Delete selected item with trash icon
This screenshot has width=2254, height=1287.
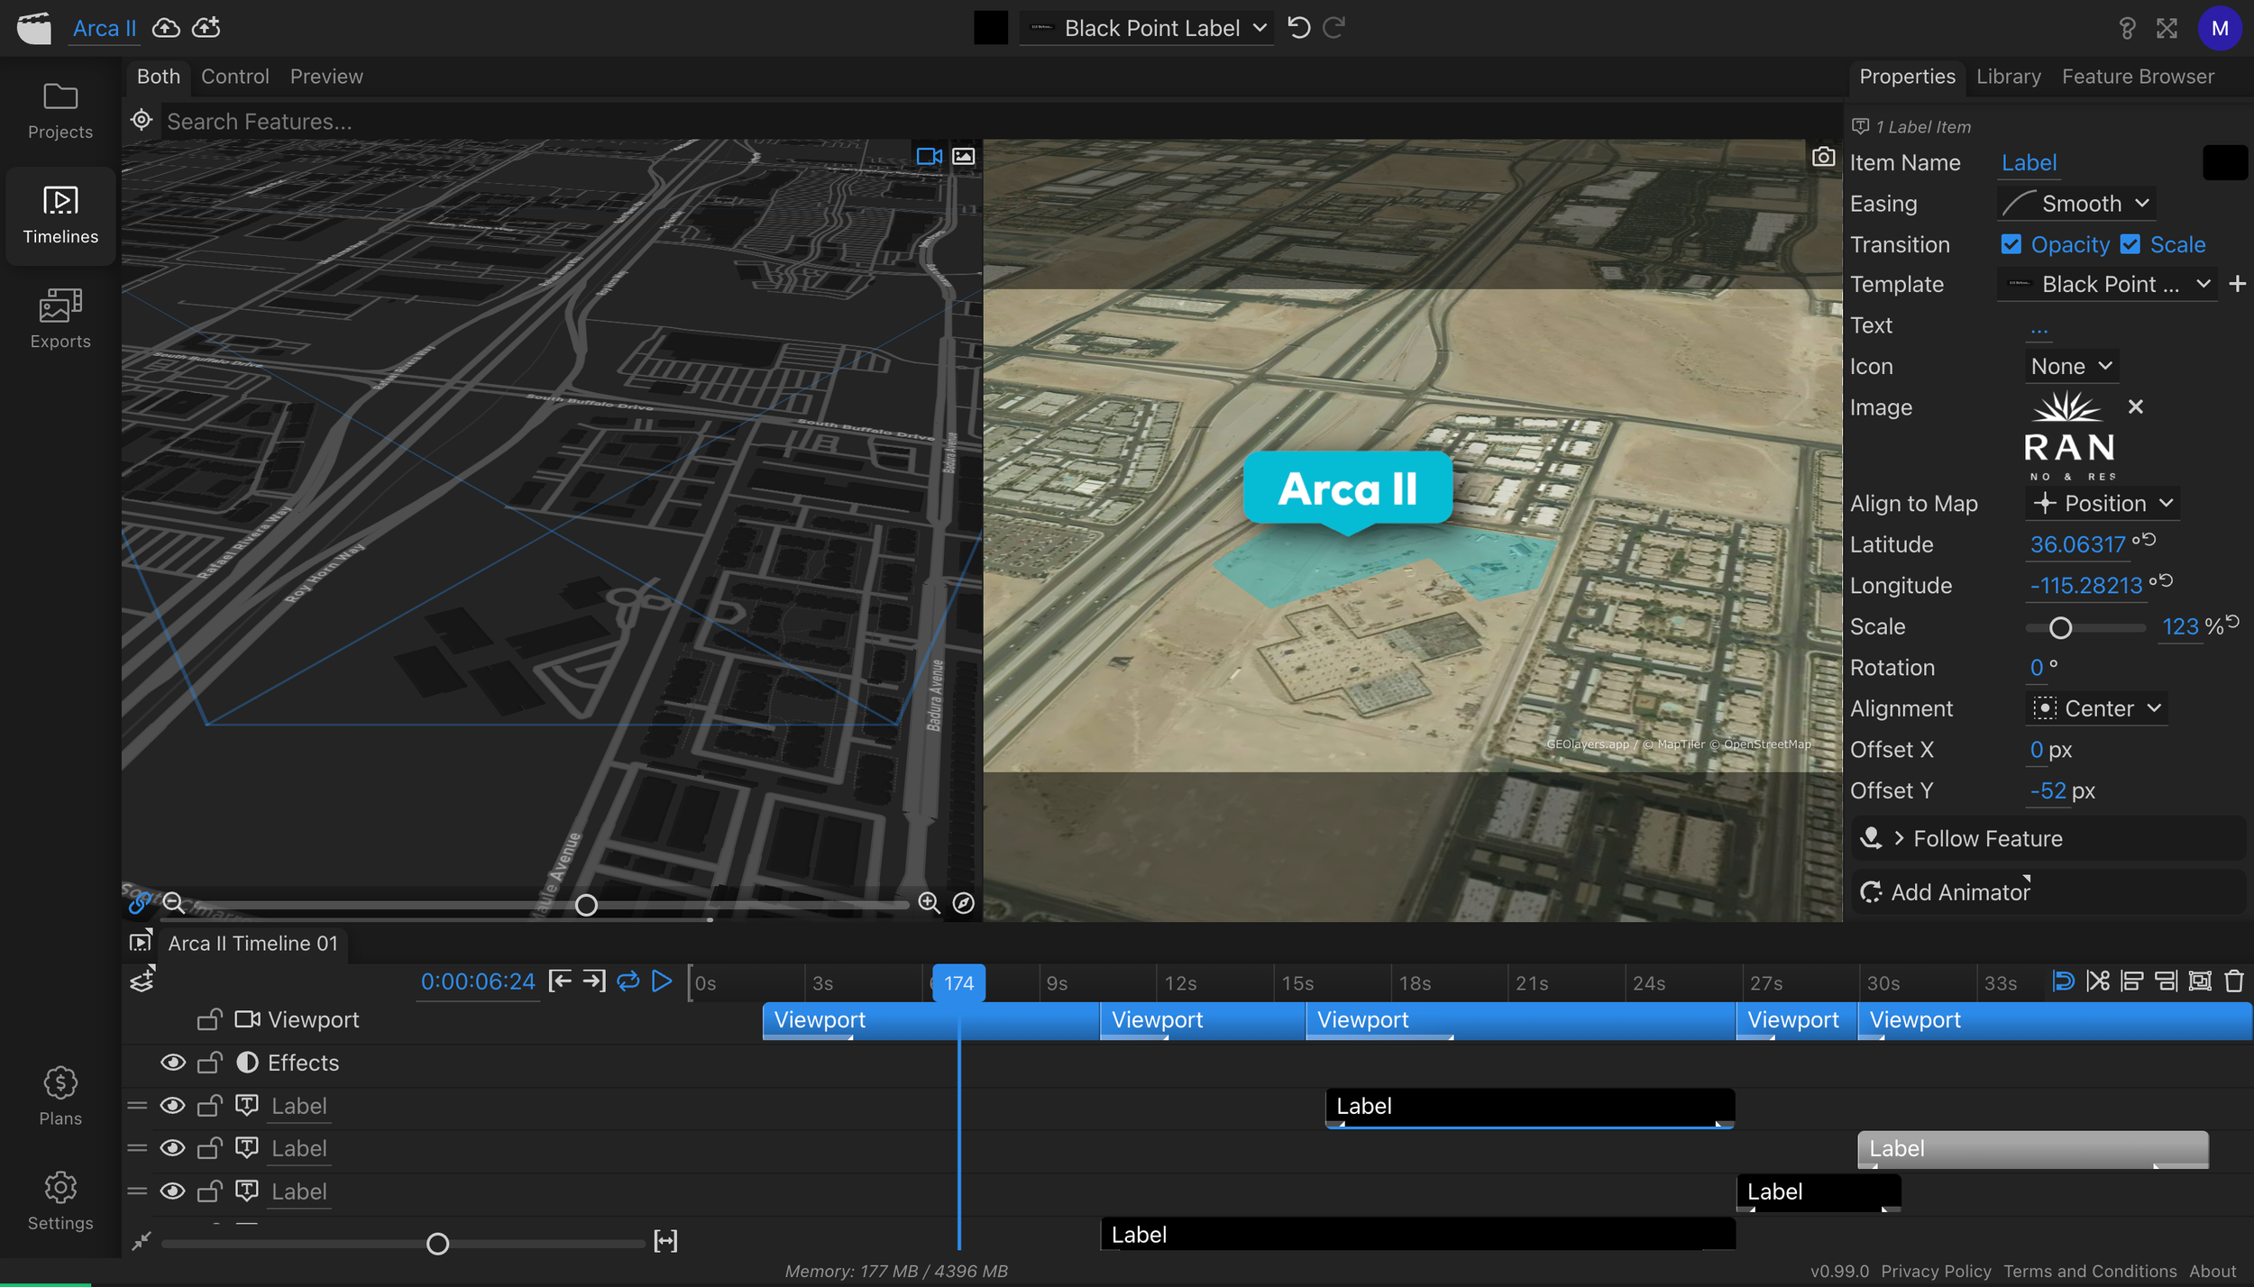(2234, 981)
